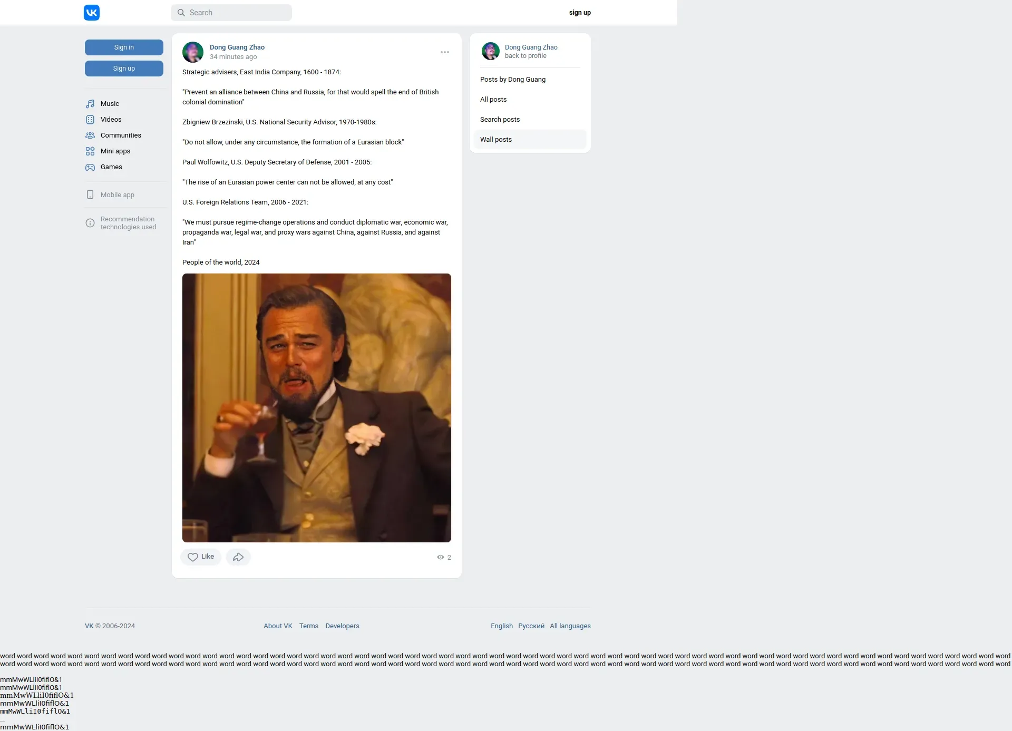Click the VK logo icon
Viewport: 1012px width, 731px height.
(92, 13)
